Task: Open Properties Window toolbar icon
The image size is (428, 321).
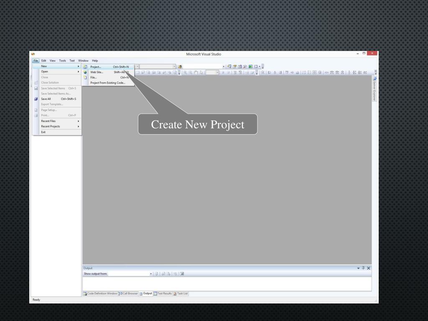Action: click(x=234, y=66)
